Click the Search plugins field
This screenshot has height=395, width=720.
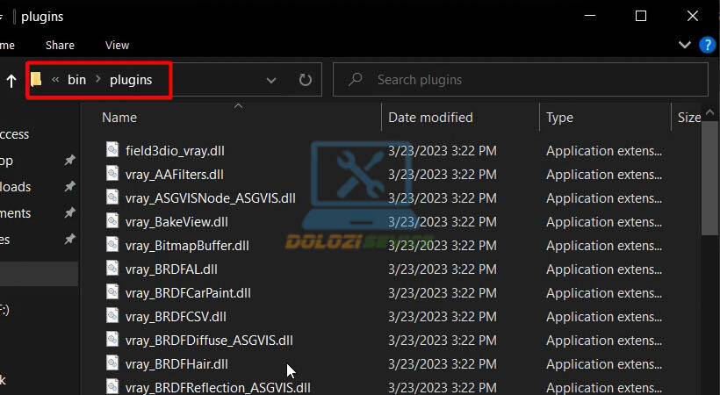(x=521, y=80)
